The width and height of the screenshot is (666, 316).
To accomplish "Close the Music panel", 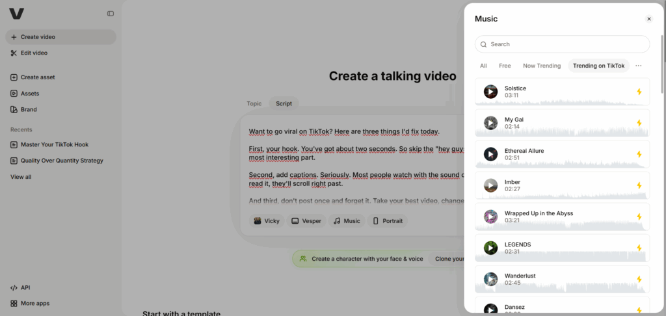I will click(648, 19).
